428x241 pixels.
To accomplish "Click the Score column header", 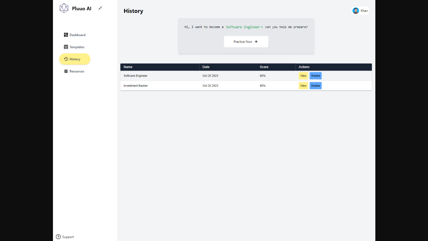I will pyautogui.click(x=264, y=67).
